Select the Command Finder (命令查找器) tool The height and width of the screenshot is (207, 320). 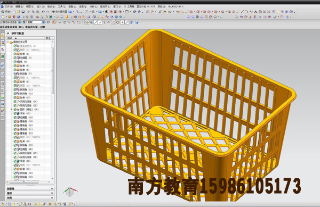click(59, 12)
